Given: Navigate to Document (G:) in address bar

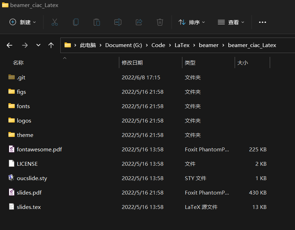Looking at the screenshot, I should click(x=123, y=45).
